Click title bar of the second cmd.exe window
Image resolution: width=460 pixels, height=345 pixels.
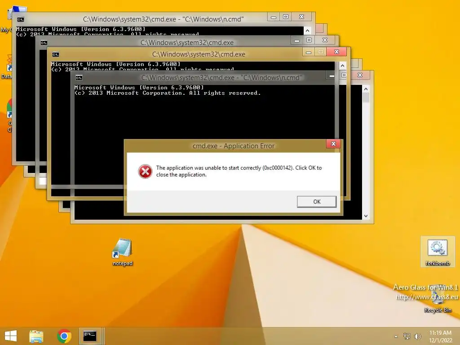[187, 43]
